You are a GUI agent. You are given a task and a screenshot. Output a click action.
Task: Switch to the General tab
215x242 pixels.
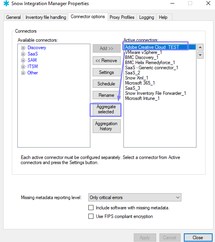point(13,17)
